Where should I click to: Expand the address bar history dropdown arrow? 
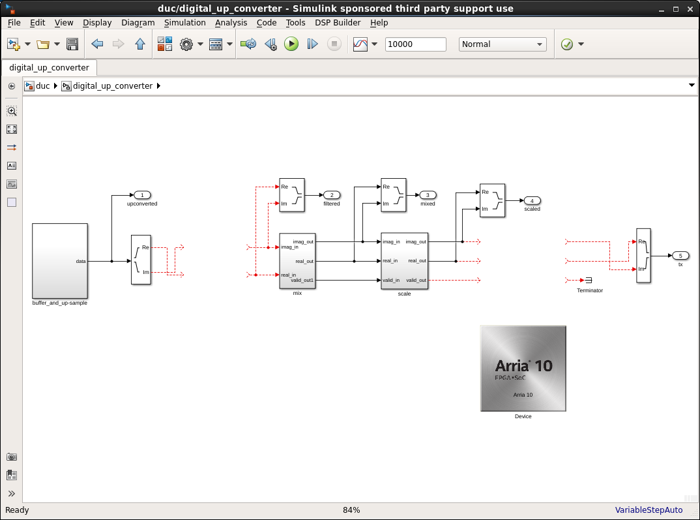point(692,85)
